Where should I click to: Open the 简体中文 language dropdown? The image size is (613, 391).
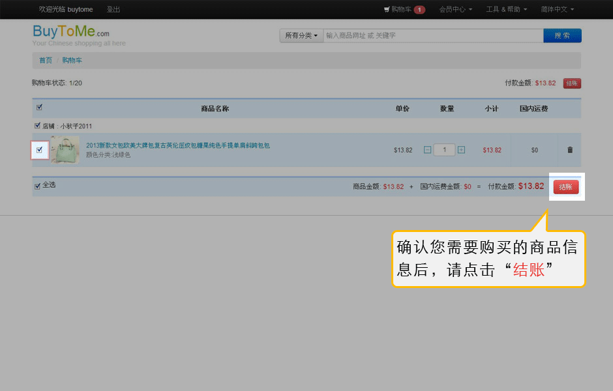tap(557, 10)
